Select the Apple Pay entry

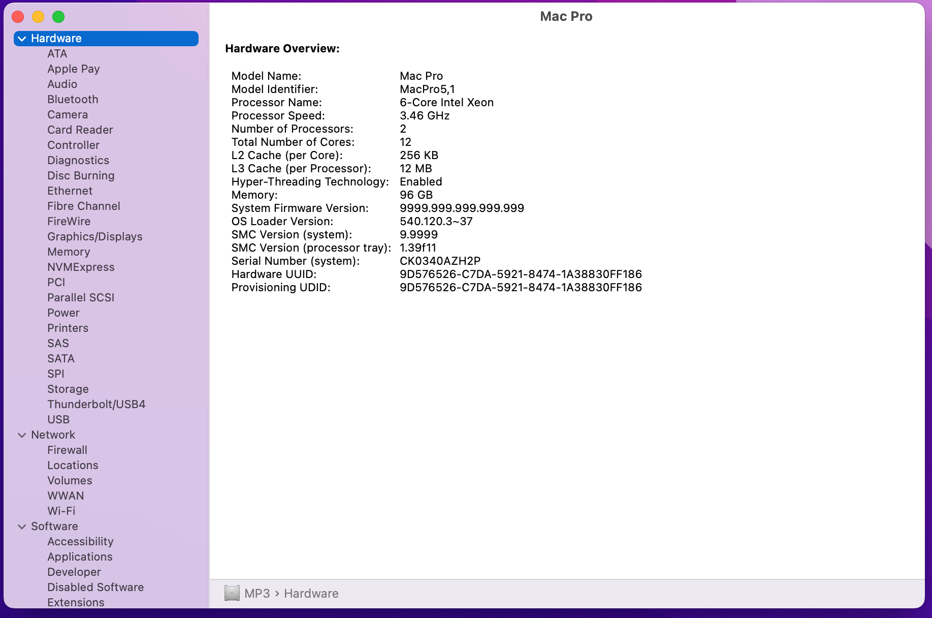click(74, 69)
